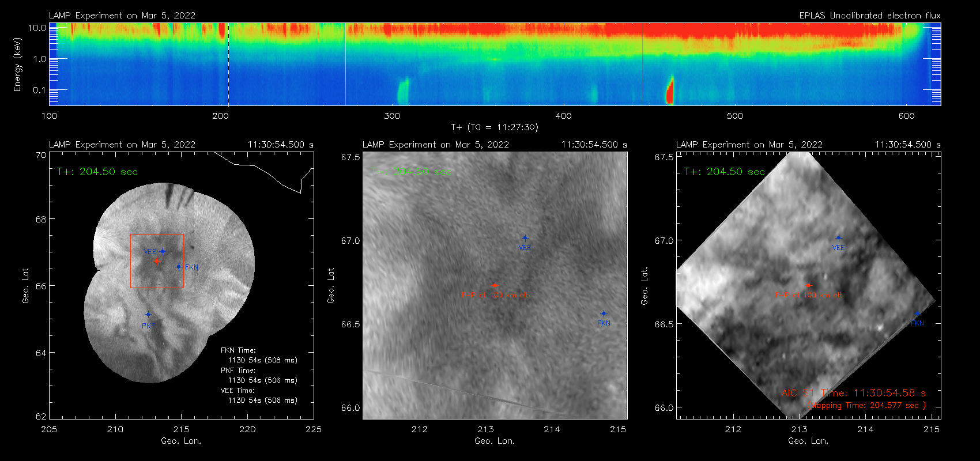Screen dimensions: 980x461
Task: Click green 'T+: 204.50 sec' in left panel
Action: point(97,172)
